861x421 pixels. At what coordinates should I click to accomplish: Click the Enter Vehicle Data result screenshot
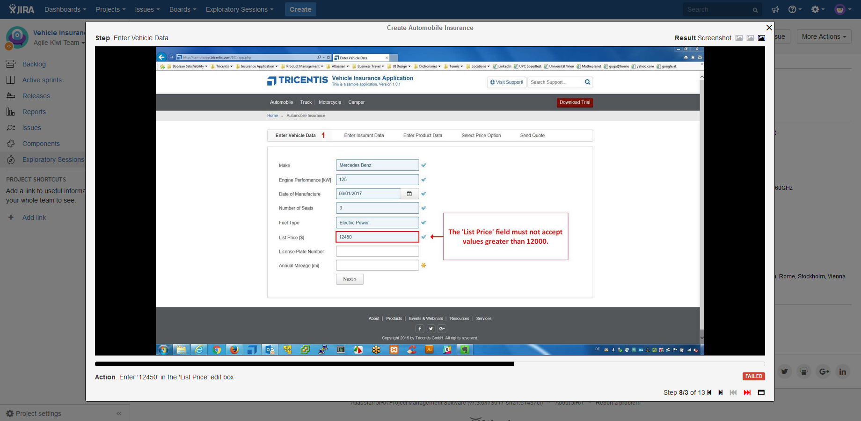[x=430, y=201]
